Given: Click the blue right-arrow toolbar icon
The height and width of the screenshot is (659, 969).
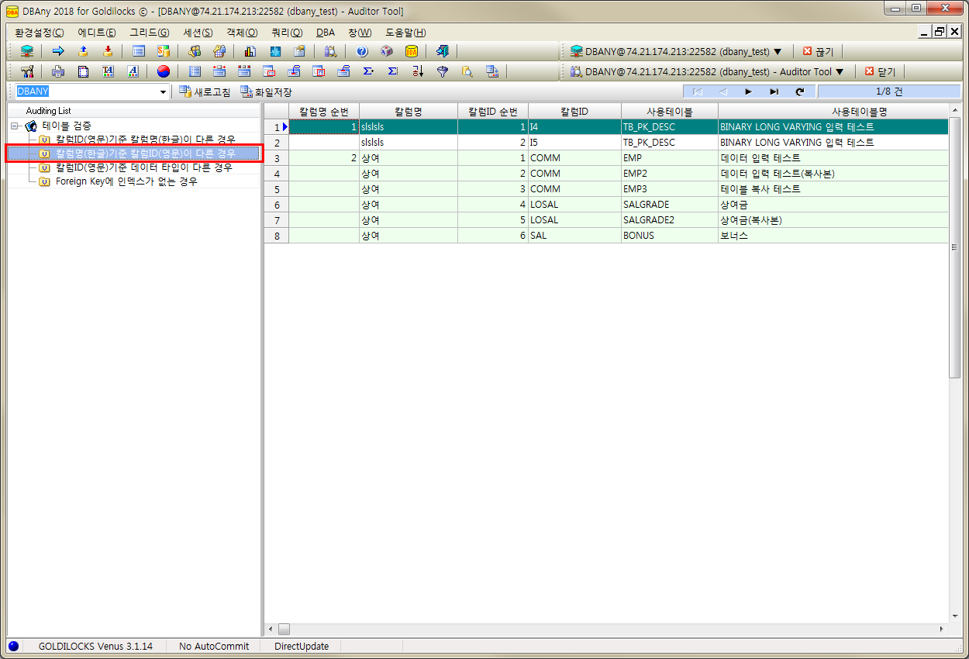Looking at the screenshot, I should [58, 51].
